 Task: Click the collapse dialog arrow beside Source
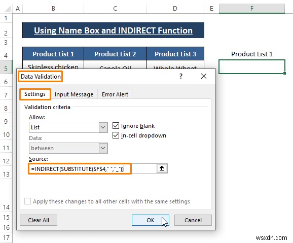coord(162,168)
